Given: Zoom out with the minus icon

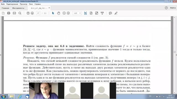Looking at the screenshot, I should (64, 13).
